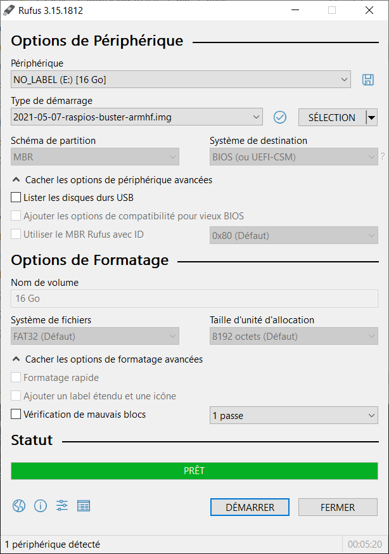Screen dimensions: 389x554
Task: Open the Type de démarrage dropdown
Action: [137, 117]
